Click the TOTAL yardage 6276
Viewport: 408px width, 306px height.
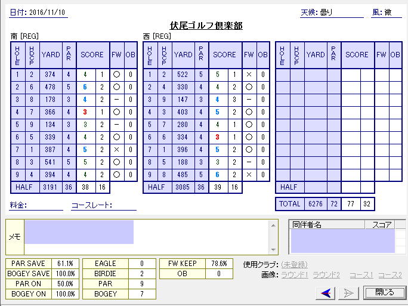[x=316, y=204]
